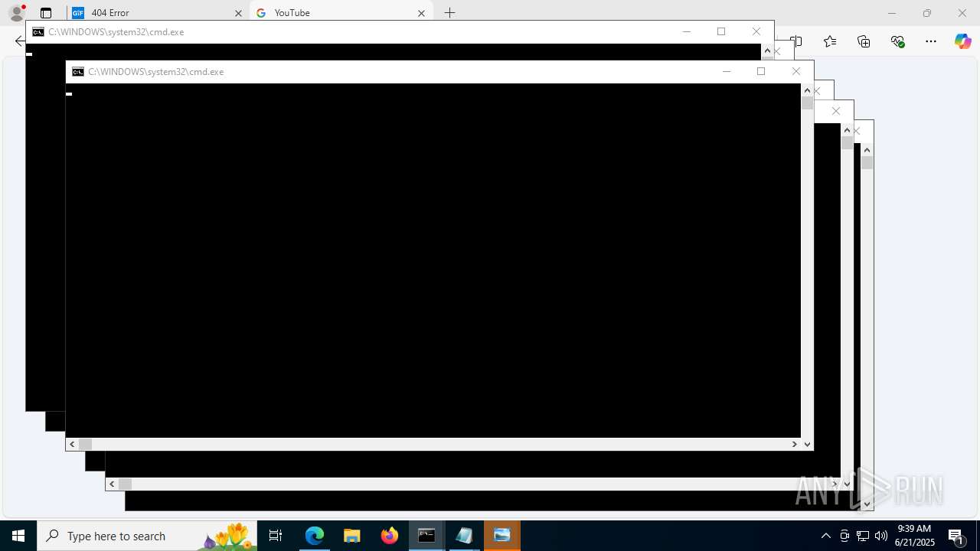
Task: Select the notepad-like taskbar app icon
Action: pos(464,536)
